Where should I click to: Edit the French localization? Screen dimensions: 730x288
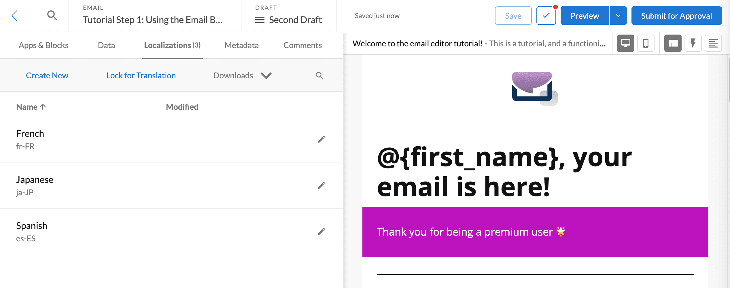pyautogui.click(x=321, y=139)
